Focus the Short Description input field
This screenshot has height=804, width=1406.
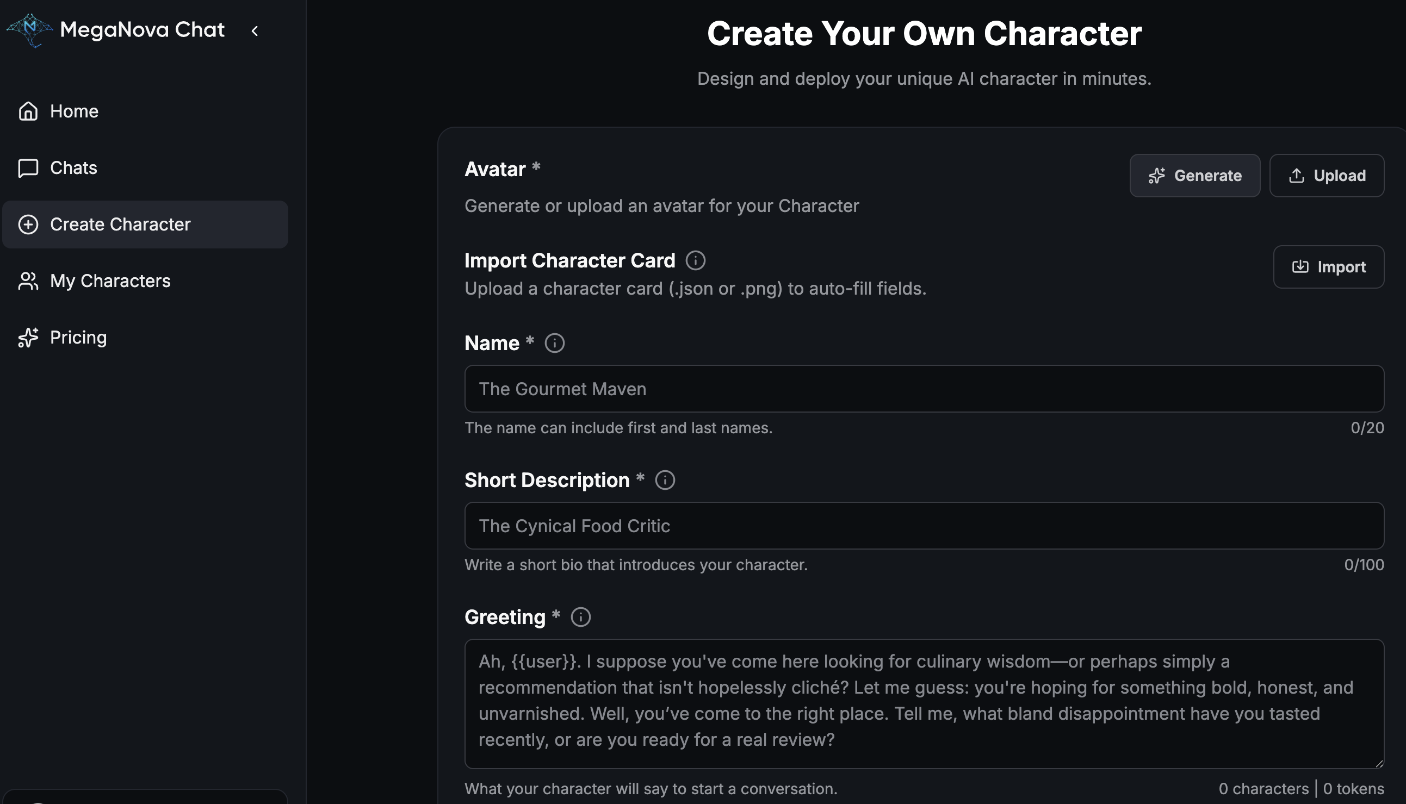click(x=924, y=526)
